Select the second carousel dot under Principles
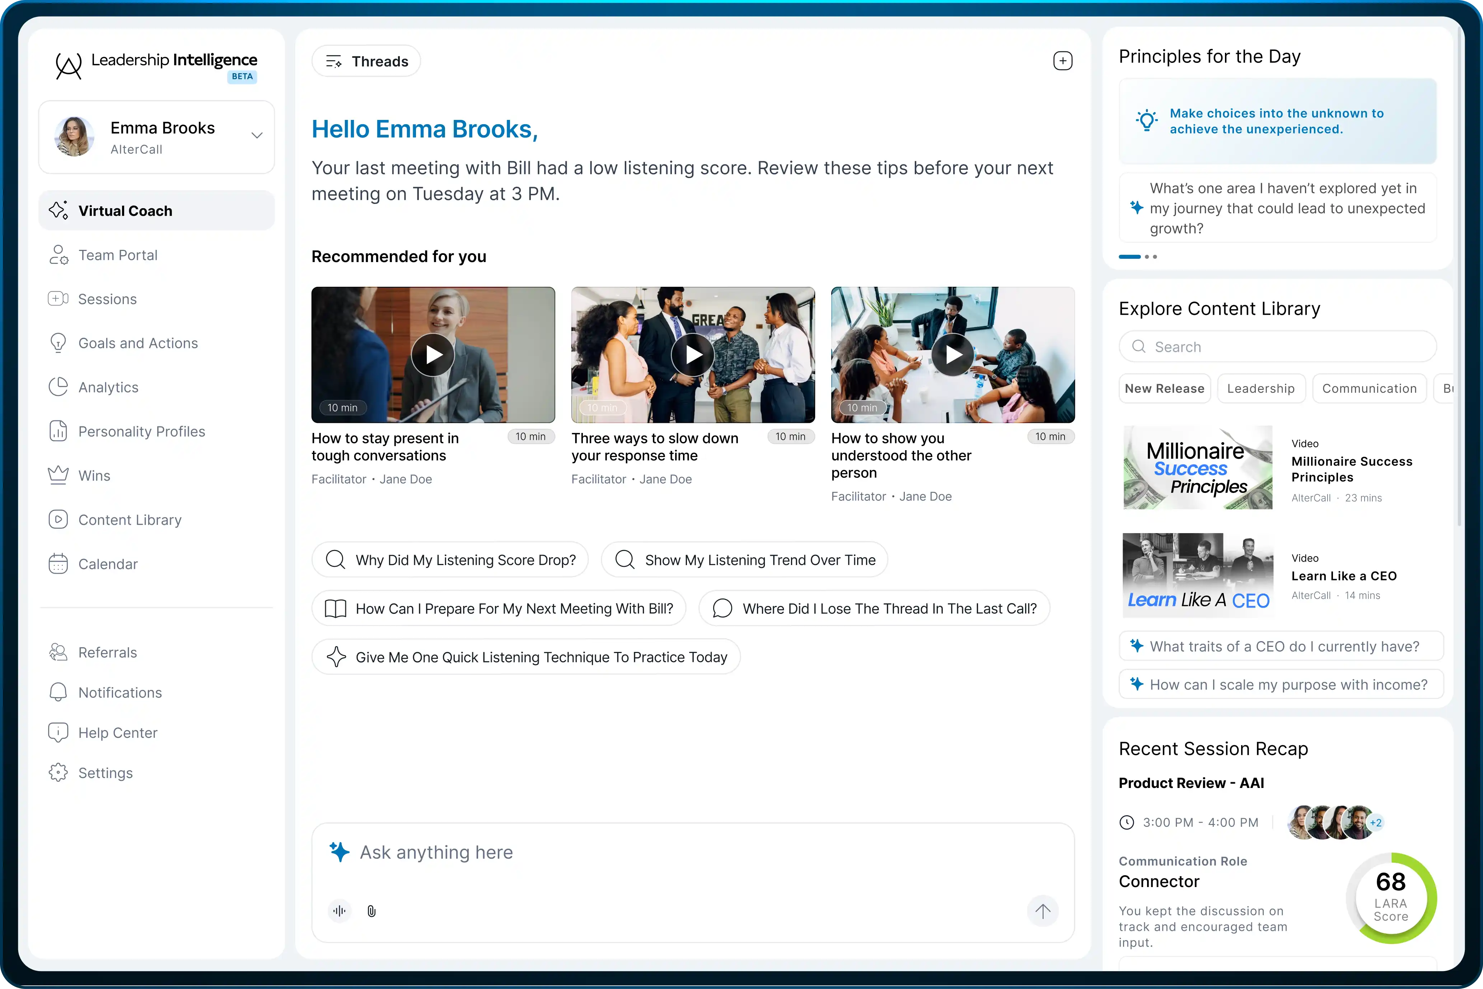 click(x=1147, y=257)
